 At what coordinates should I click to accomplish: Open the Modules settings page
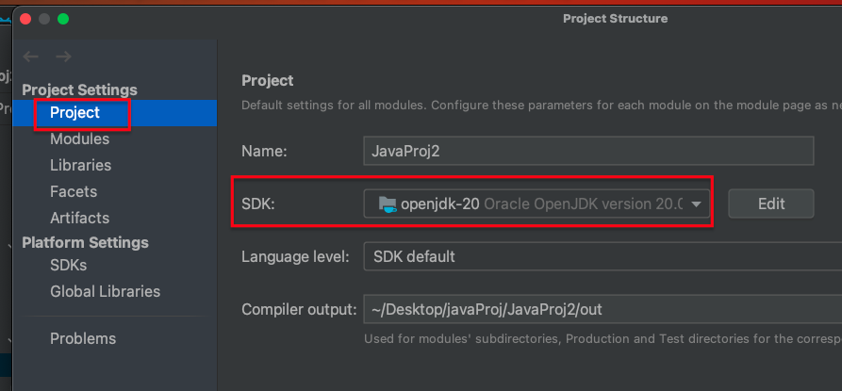(x=79, y=138)
